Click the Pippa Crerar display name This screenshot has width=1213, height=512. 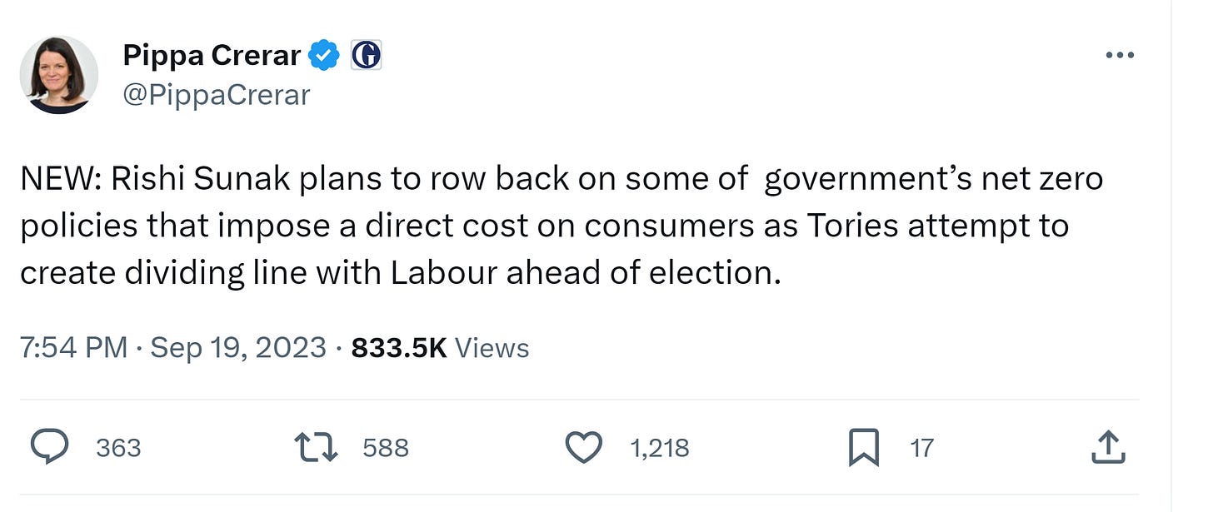(x=212, y=56)
